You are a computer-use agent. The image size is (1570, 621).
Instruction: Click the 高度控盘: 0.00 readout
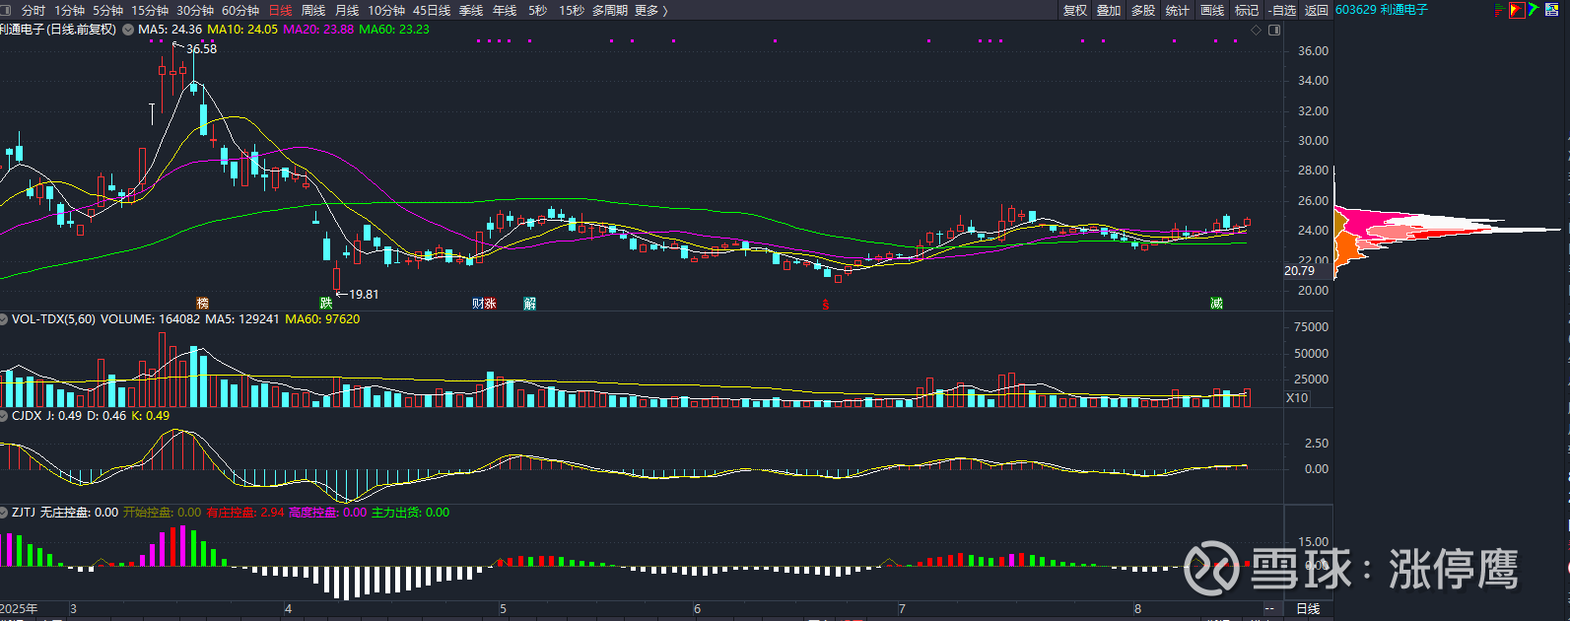[327, 513]
